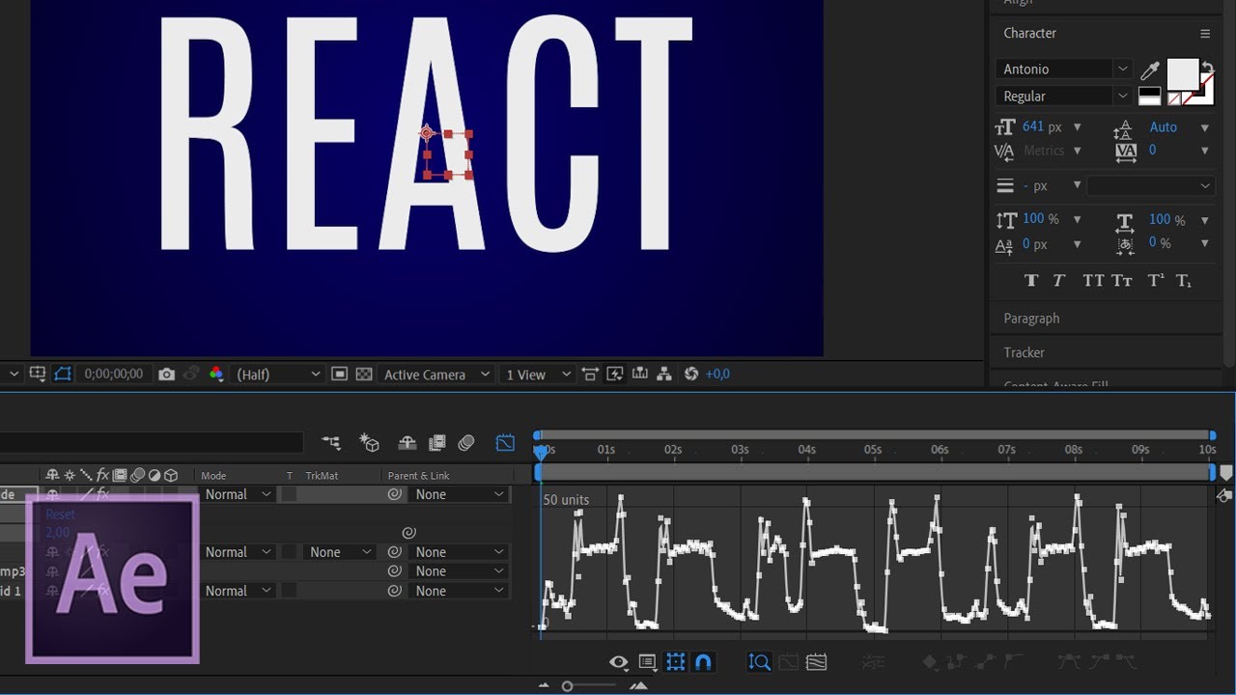Zoom in on the timeline
This screenshot has height=695, width=1236.
tap(638, 685)
